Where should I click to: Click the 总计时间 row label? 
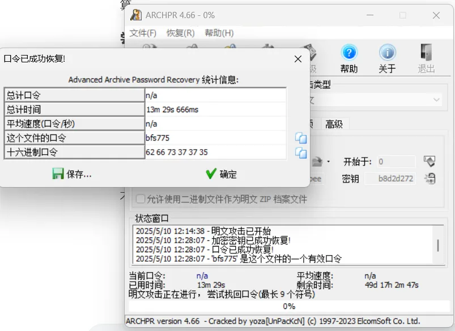click(74, 109)
